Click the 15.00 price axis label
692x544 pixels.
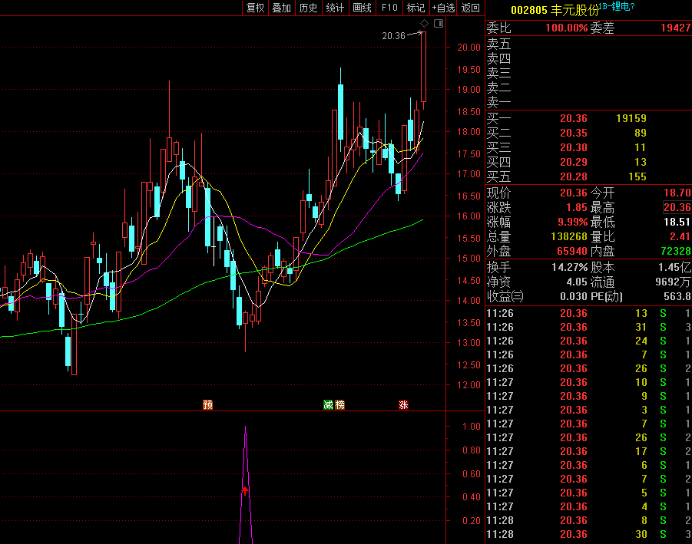(x=469, y=259)
